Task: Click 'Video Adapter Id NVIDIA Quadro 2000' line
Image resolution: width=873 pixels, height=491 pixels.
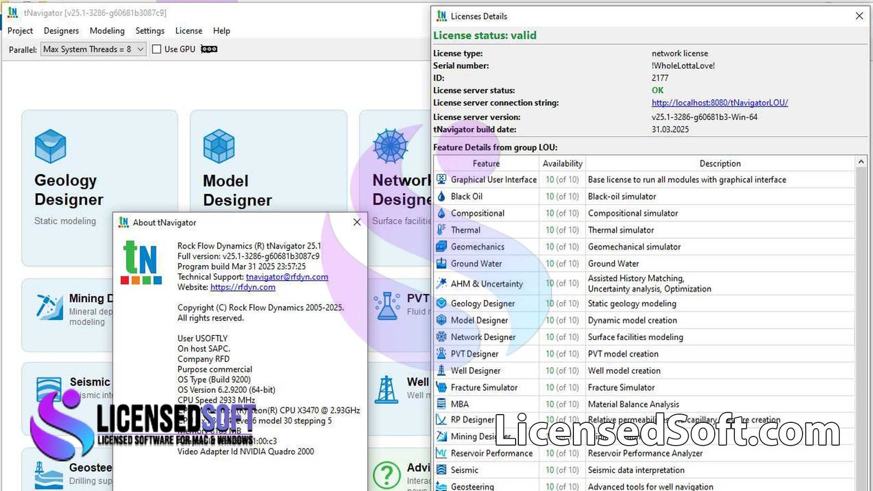Action: [x=246, y=451]
